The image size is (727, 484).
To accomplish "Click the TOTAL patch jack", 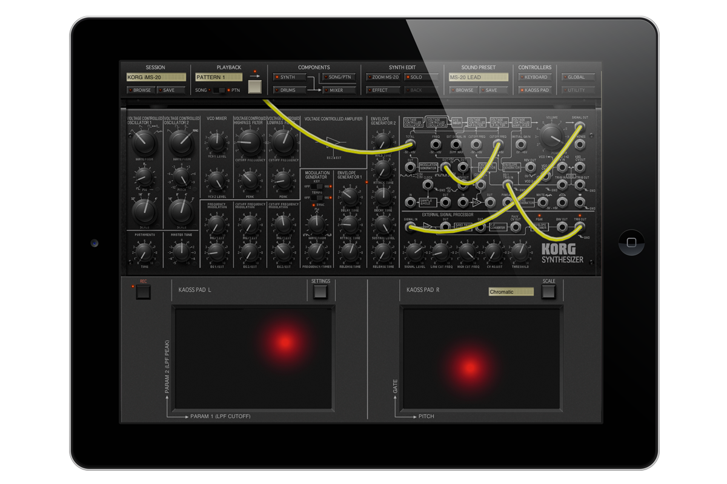I will 410,144.
